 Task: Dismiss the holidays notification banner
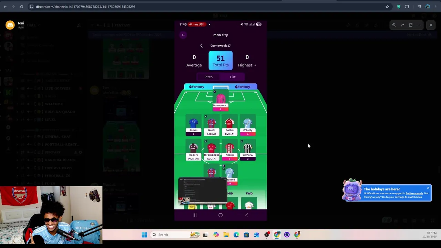click(428, 188)
